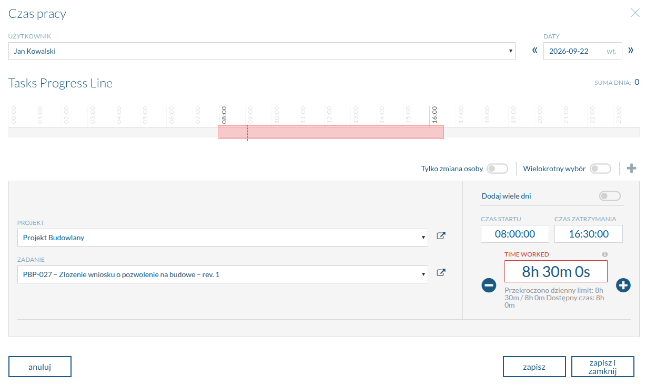This screenshot has height=384, width=646.
Task: Click SUMA DNIA total value
Action: [637, 82]
